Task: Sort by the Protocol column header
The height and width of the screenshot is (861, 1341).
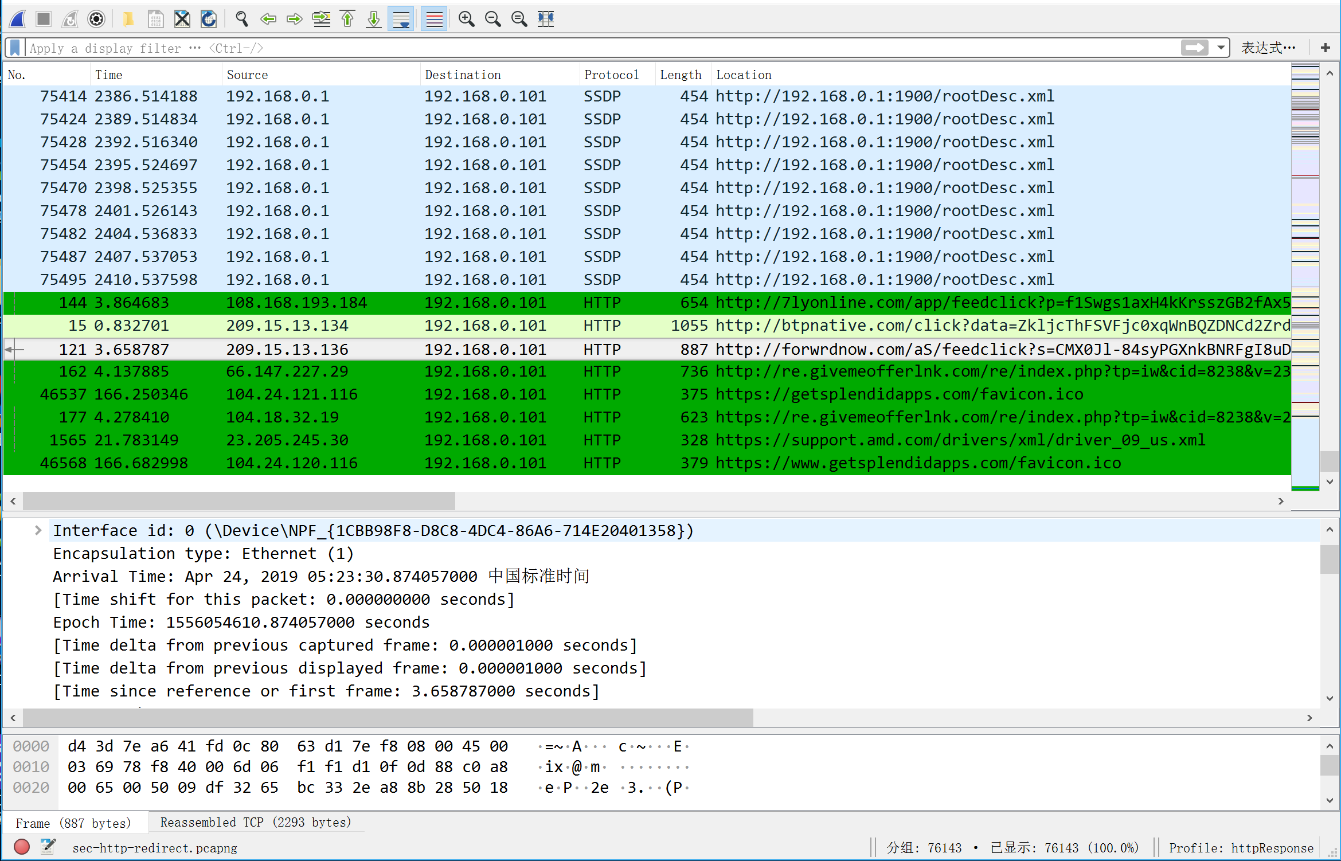Action: (617, 75)
